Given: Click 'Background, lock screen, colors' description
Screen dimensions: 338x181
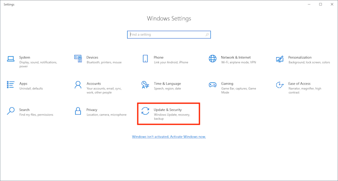Looking at the screenshot, I should [x=309, y=62].
